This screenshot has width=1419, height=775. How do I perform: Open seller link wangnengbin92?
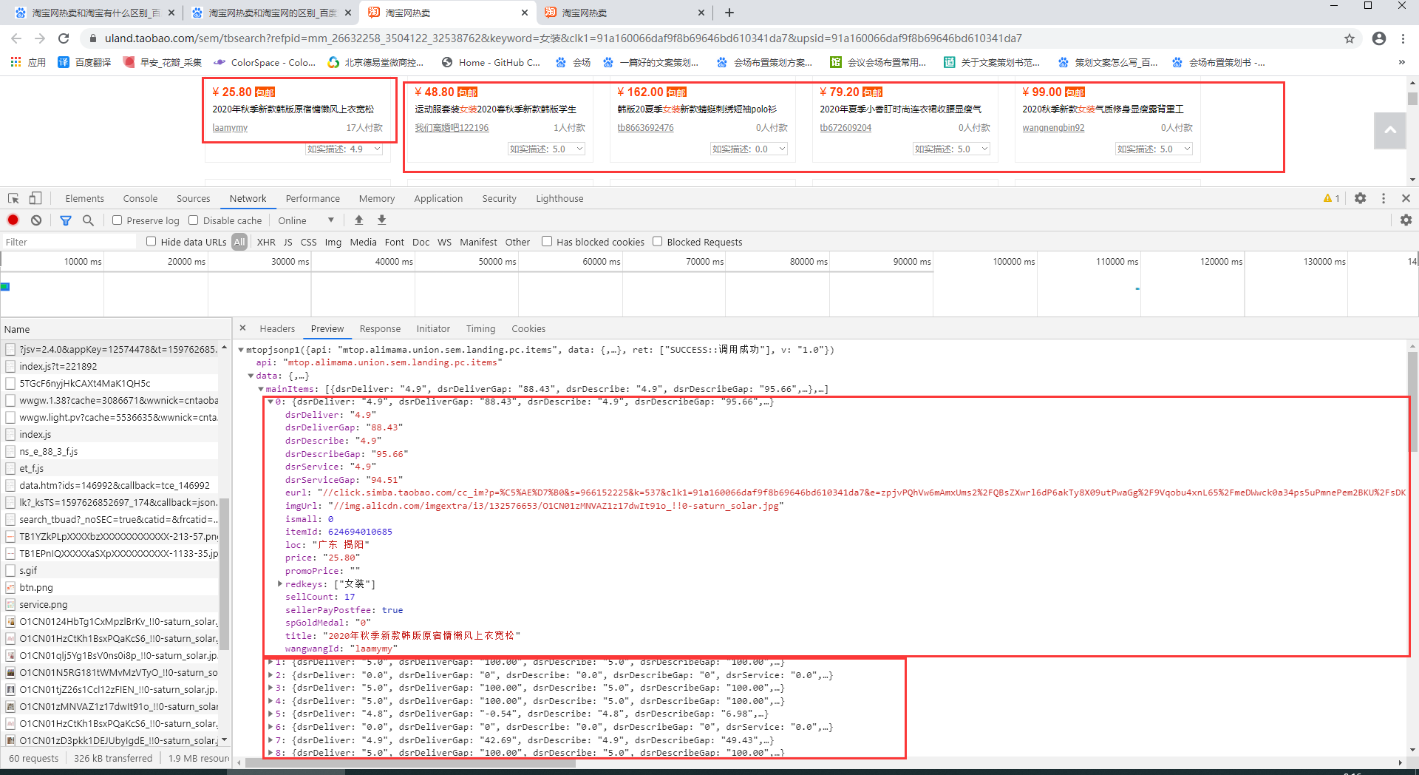1053,128
